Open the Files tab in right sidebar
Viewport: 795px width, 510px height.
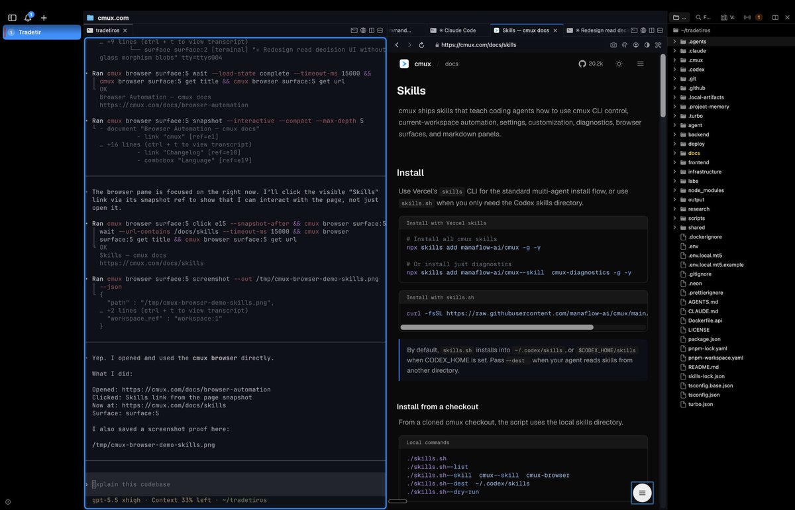pyautogui.click(x=680, y=17)
